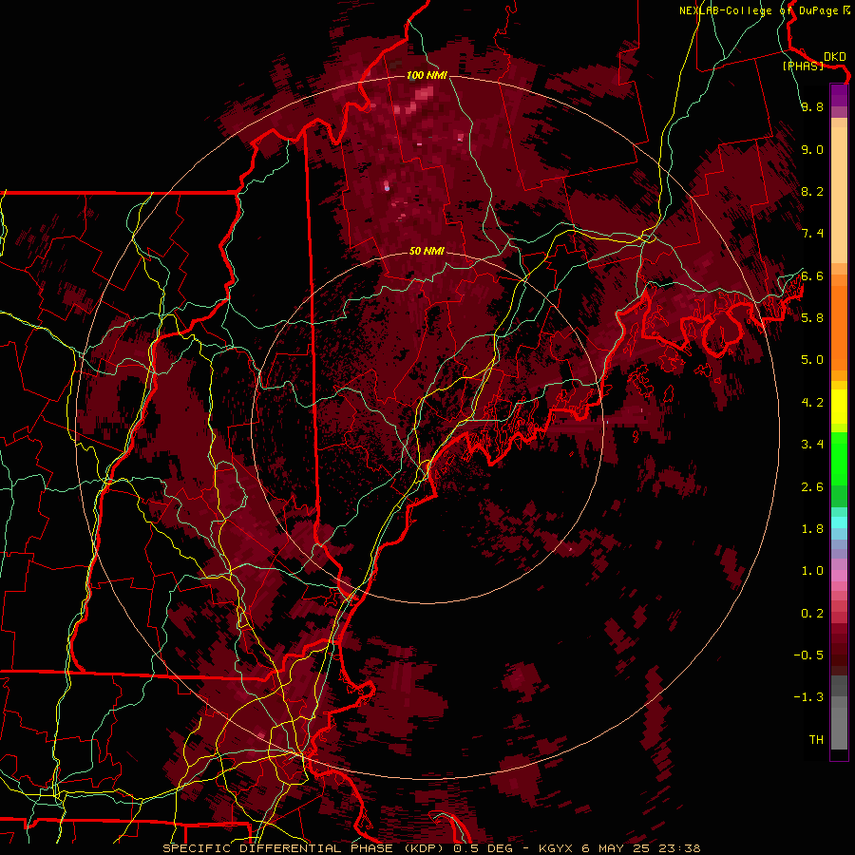Click the DKD legend title

[x=834, y=57]
